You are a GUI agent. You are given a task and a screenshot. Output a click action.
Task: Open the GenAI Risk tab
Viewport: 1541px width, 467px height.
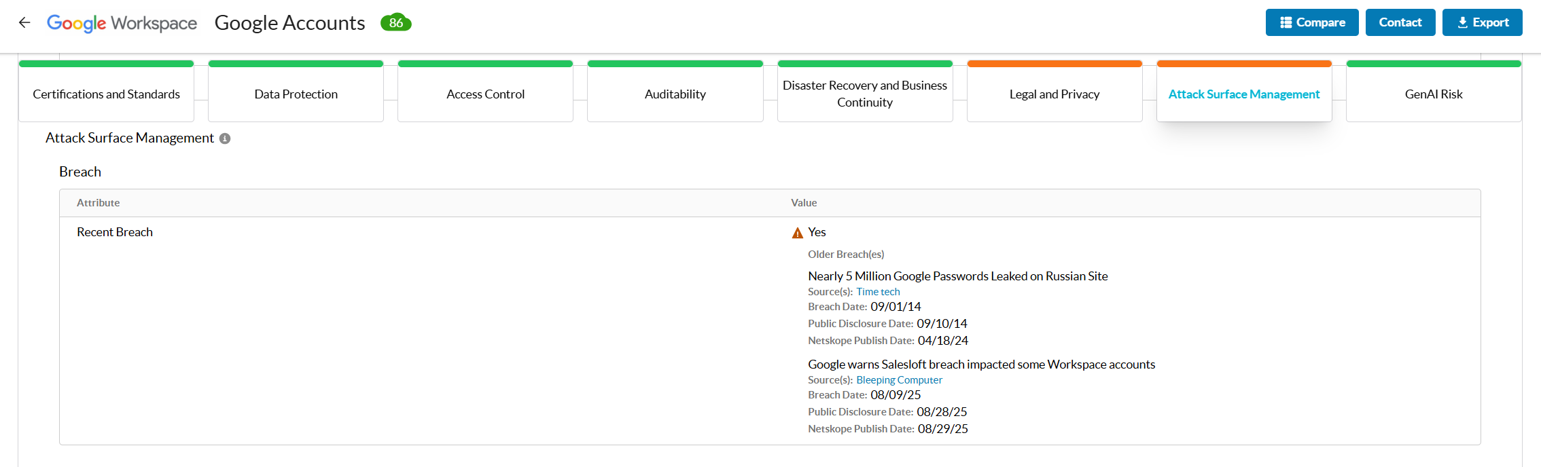(1434, 92)
